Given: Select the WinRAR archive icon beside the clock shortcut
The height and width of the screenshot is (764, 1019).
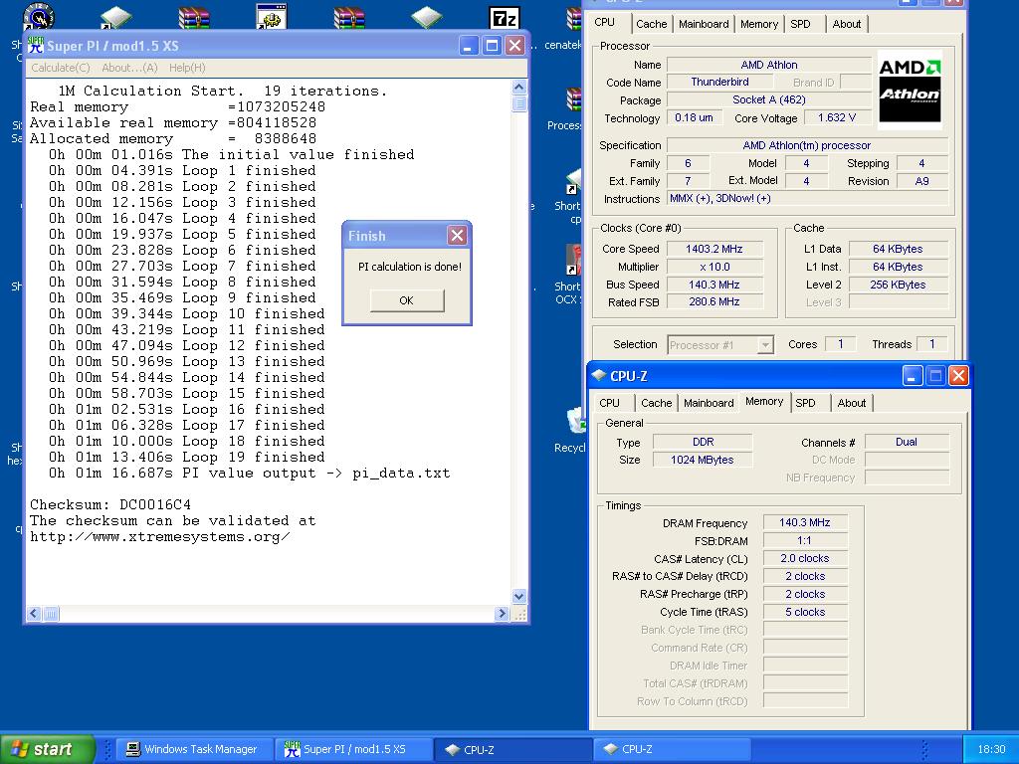Looking at the screenshot, I should (x=194, y=18).
